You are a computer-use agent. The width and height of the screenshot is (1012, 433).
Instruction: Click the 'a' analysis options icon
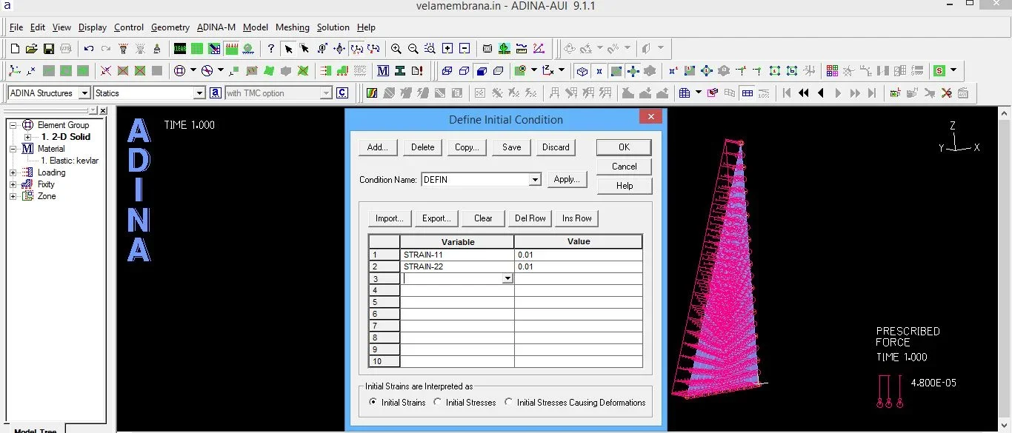coord(216,93)
